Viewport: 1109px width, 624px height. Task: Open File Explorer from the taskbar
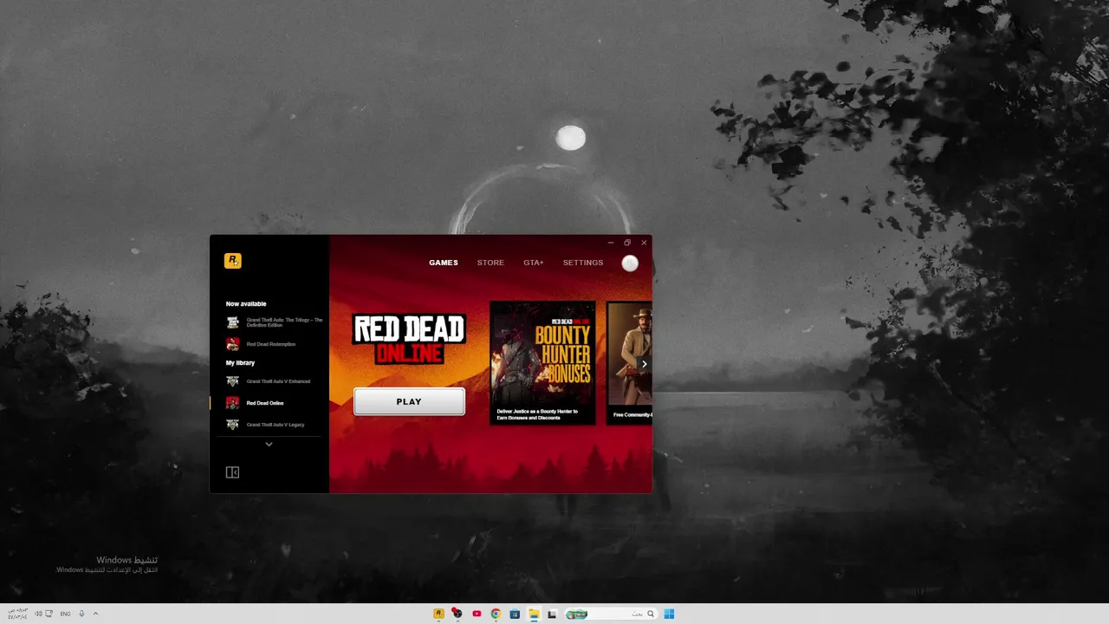(534, 614)
